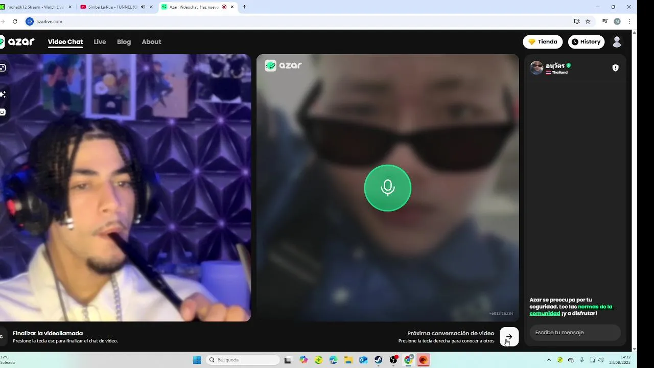Open File Explorer from taskbar
The image size is (654, 368).
348,360
